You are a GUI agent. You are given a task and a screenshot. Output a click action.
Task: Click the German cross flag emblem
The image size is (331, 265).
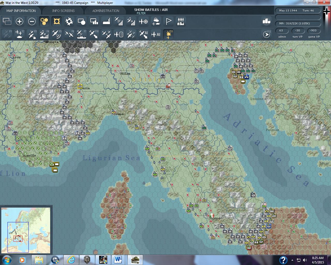click(x=327, y=11)
